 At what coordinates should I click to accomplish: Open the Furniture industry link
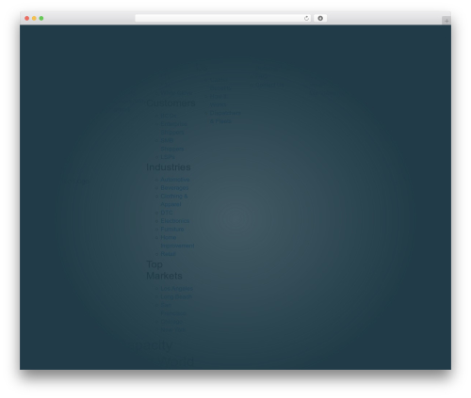172,229
